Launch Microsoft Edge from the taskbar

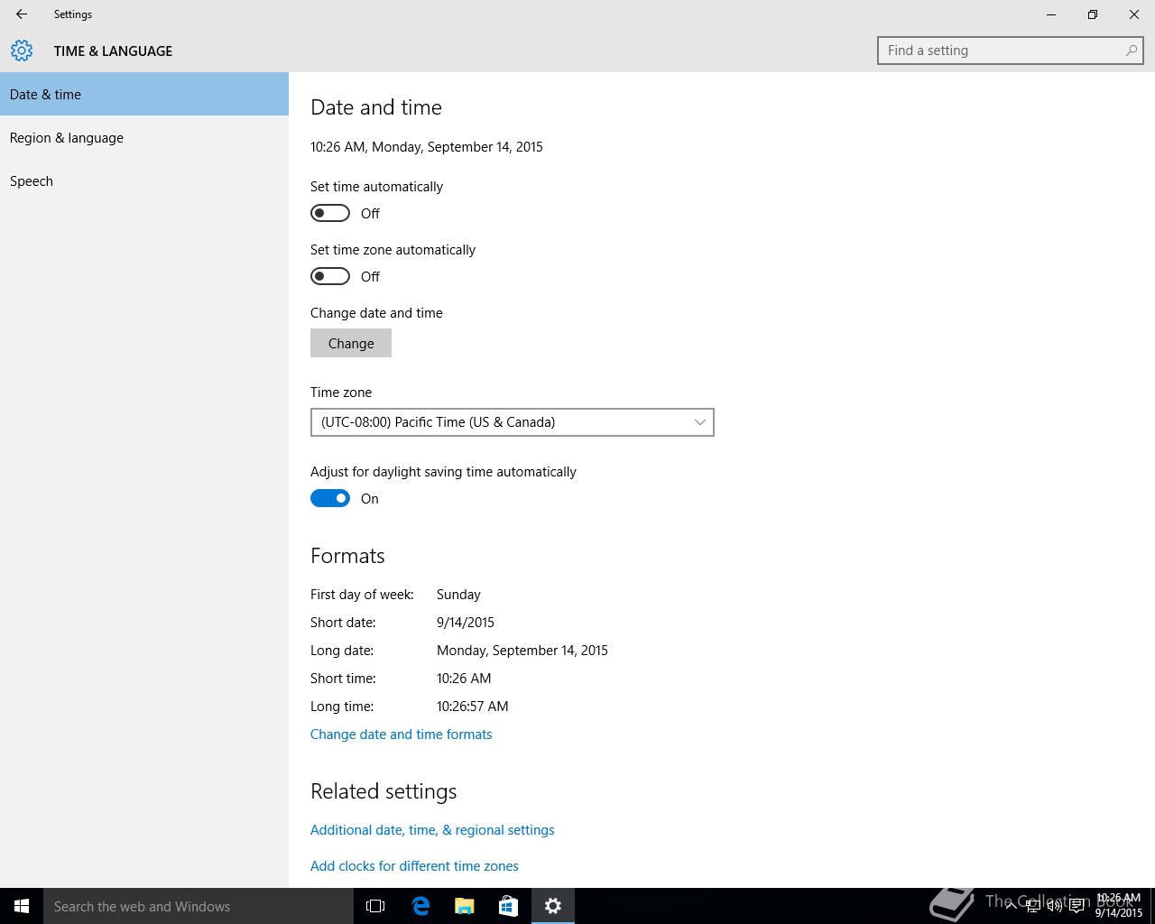tap(420, 906)
